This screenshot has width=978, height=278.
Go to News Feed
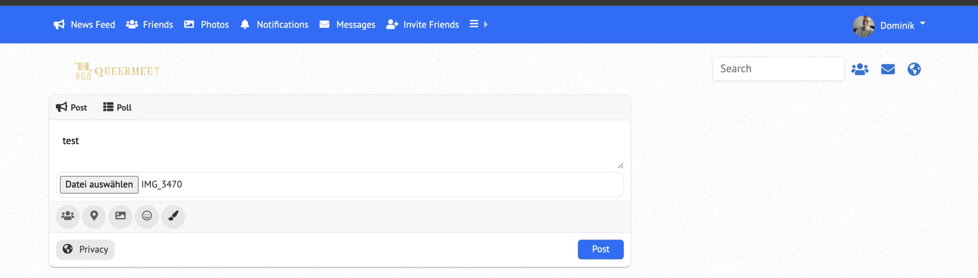85,25
